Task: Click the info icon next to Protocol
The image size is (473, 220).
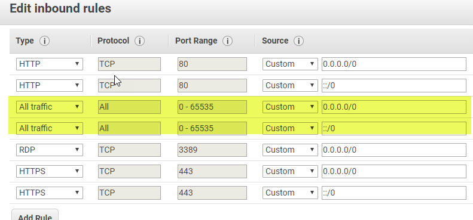Action: pyautogui.click(x=140, y=41)
